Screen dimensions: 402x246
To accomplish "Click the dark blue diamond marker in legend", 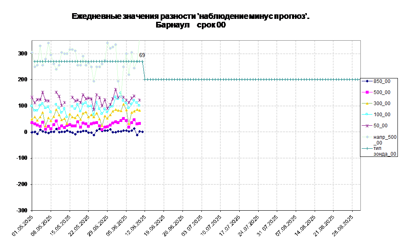I will tap(367, 81).
